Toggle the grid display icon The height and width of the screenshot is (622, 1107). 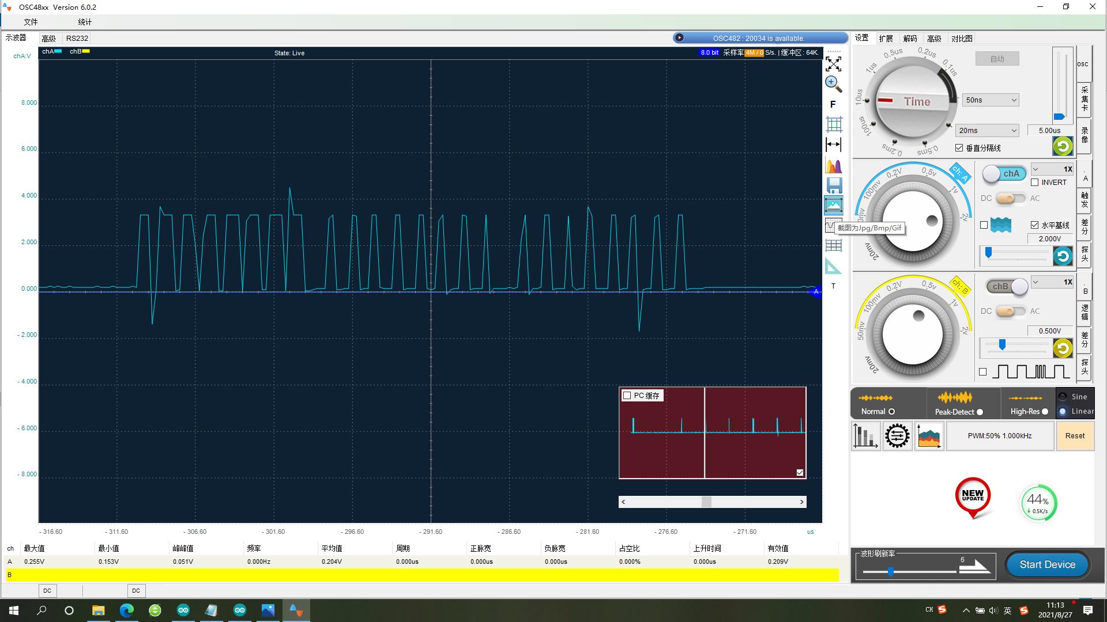[x=833, y=124]
